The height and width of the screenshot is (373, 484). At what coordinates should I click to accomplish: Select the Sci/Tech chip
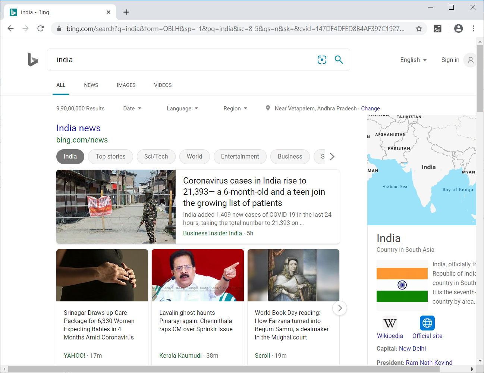(156, 157)
